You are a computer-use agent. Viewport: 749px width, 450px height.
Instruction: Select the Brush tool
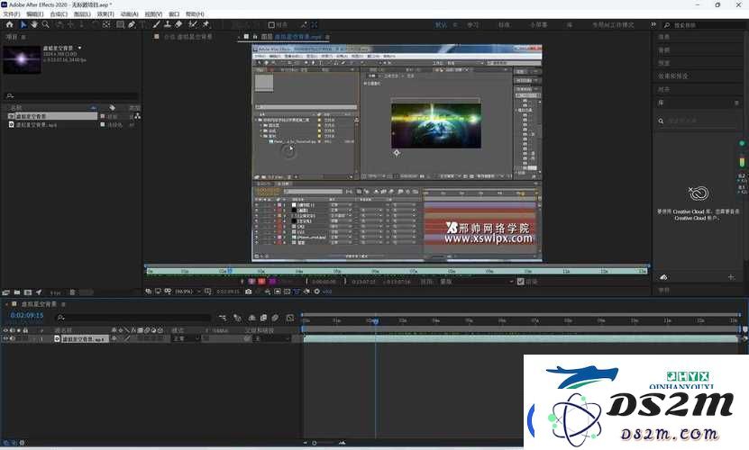[x=156, y=24]
